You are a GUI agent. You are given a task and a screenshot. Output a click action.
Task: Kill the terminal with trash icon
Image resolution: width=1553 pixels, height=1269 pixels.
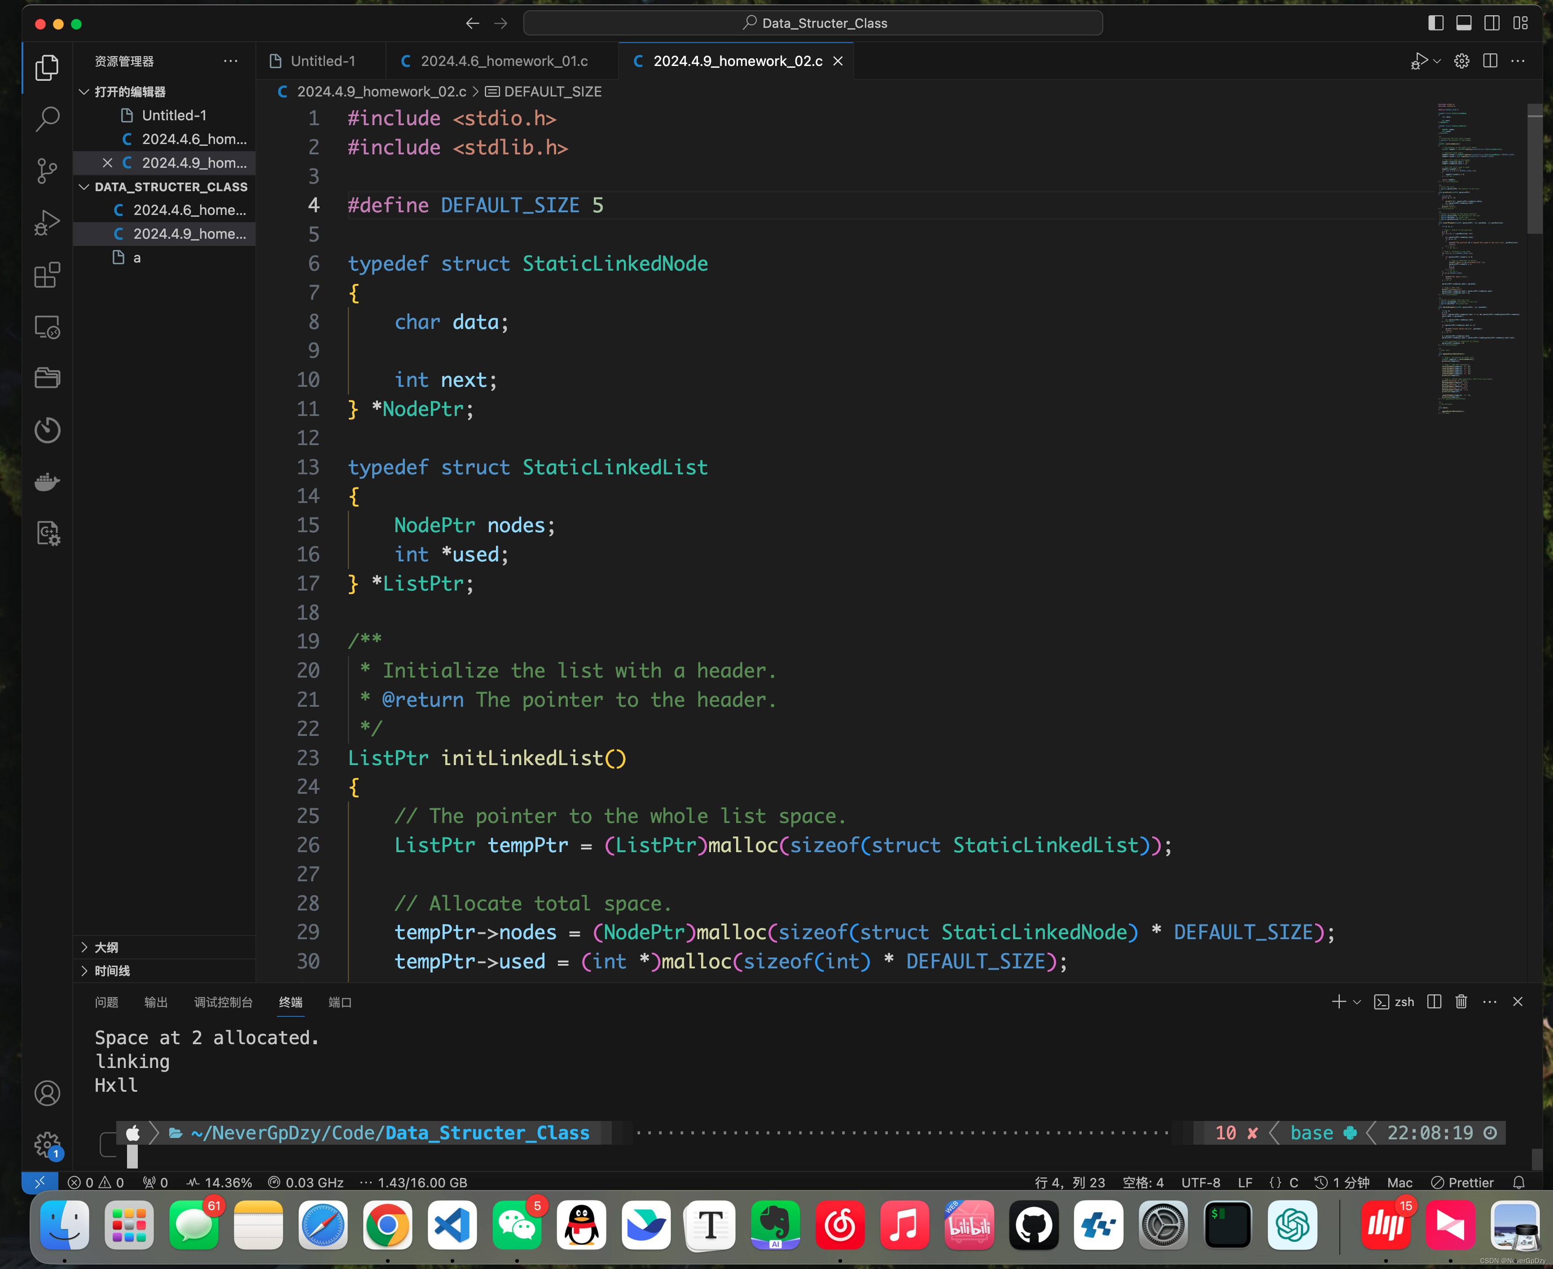pyautogui.click(x=1461, y=1002)
